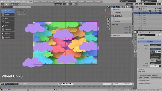Open the World properties tab icon
Image resolution: width=162 pixels, height=91 pixels.
click(136, 51)
